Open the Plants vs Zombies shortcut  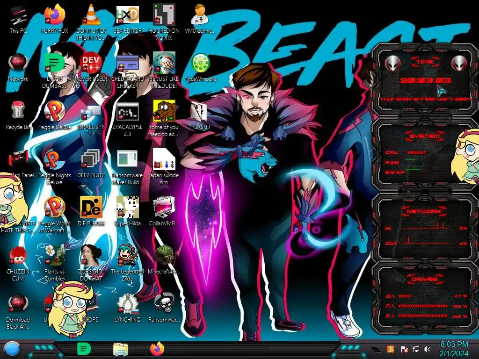tap(55, 263)
